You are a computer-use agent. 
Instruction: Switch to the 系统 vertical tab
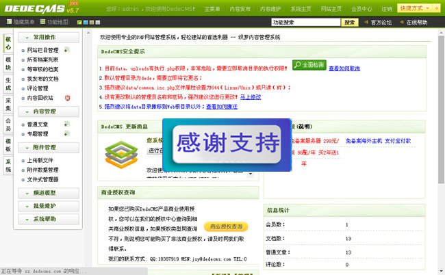[8, 166]
